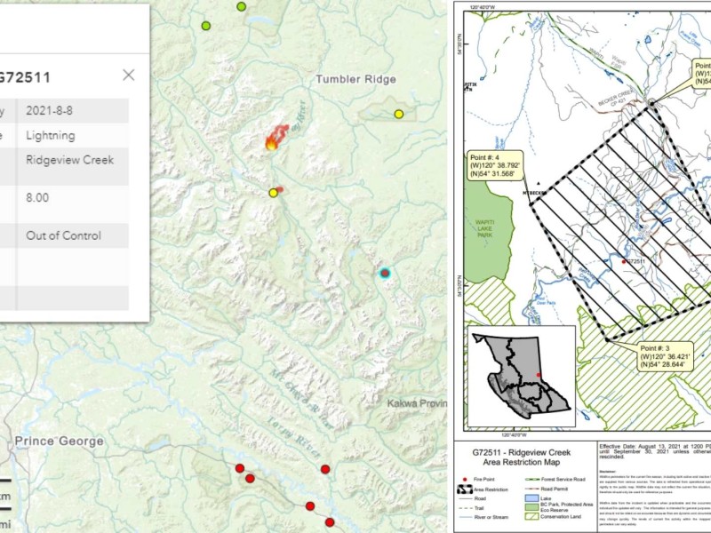The width and height of the screenshot is (711, 533).
Task: Click the topmost green fire marker
Action: (242, 6)
